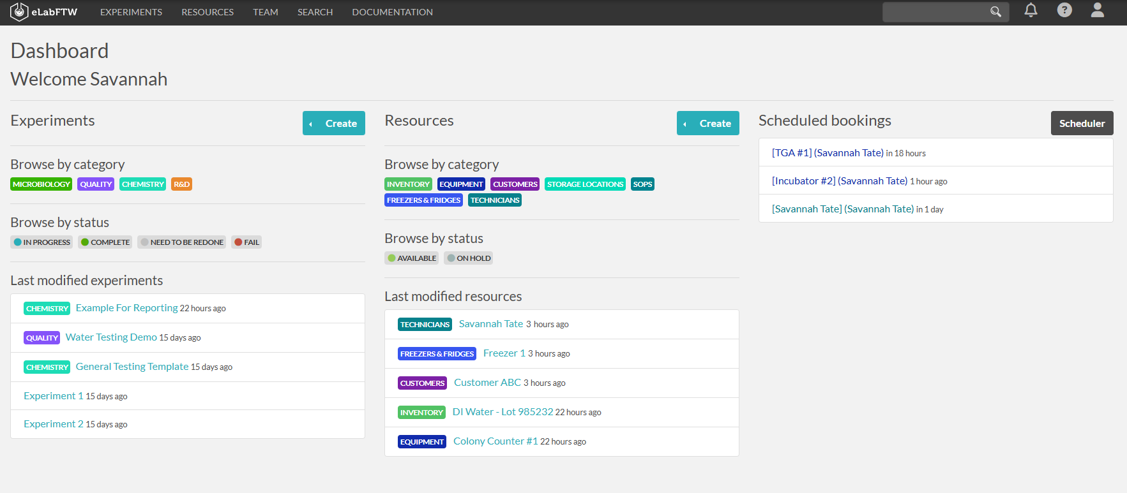Open Water Testing Demo experiment
This screenshot has width=1127, height=493.
click(x=111, y=337)
